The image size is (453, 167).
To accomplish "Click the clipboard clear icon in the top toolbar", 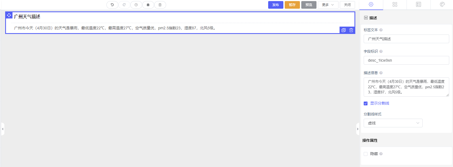I will (x=148, y=5).
